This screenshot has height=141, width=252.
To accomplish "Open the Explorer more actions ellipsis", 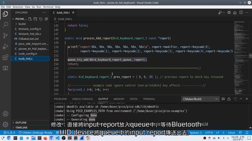I will click(x=44, y=13).
